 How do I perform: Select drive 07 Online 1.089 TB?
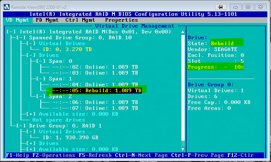pyautogui.click(x=95, y=108)
